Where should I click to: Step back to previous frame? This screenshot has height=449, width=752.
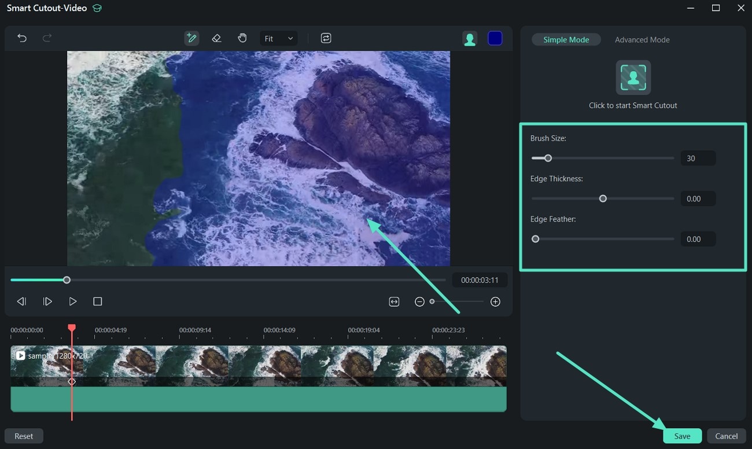click(21, 301)
